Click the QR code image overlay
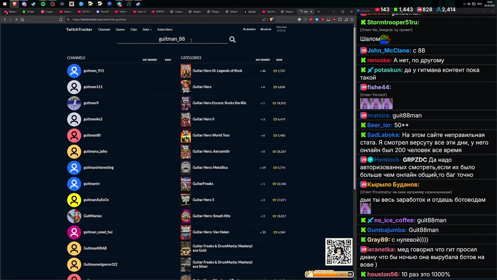 [339, 252]
